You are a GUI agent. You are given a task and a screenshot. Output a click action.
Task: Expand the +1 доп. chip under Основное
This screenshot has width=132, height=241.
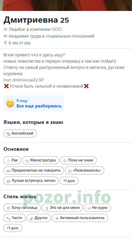tap(69, 181)
